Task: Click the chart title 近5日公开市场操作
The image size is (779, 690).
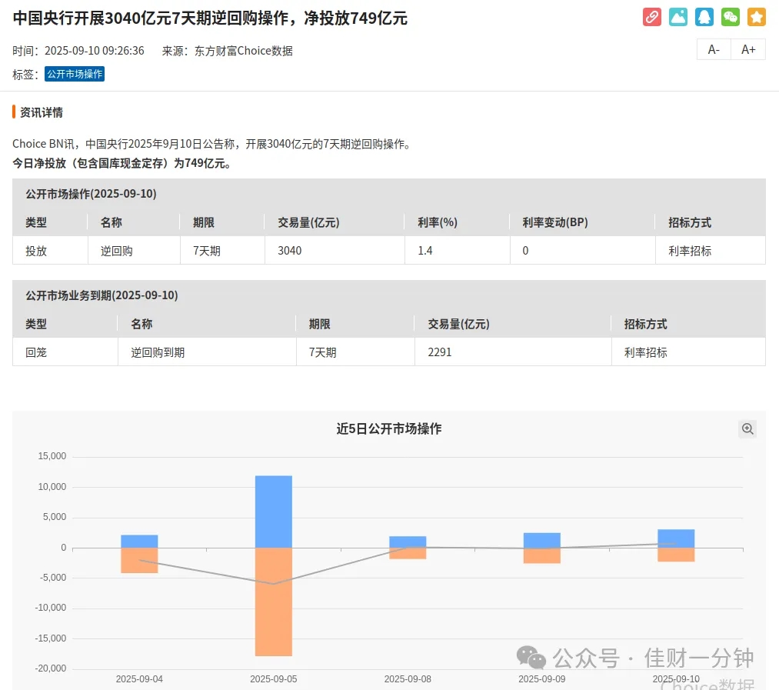Action: pos(389,428)
